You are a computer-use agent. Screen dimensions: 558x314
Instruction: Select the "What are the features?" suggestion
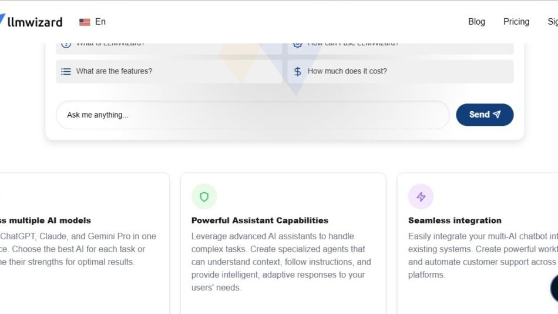point(114,71)
